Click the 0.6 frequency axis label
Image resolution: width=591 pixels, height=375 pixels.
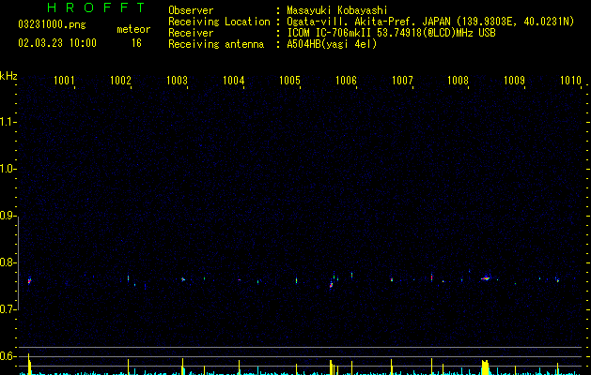pos(8,356)
